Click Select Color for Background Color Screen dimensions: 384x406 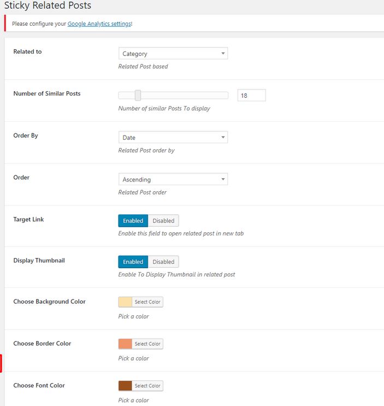[147, 302]
